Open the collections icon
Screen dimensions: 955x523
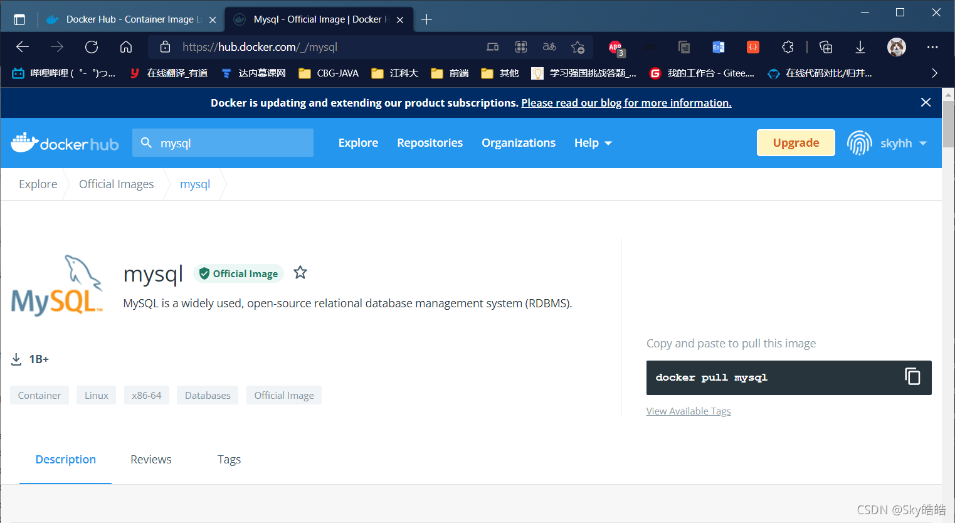(x=826, y=47)
